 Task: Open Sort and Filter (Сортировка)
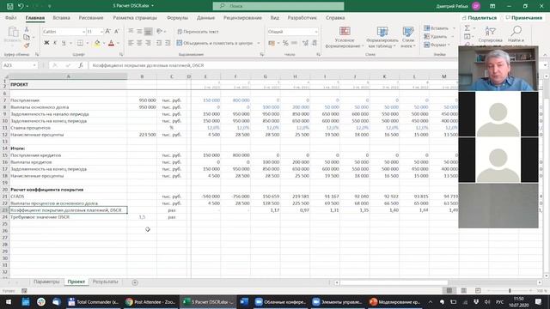point(490,35)
